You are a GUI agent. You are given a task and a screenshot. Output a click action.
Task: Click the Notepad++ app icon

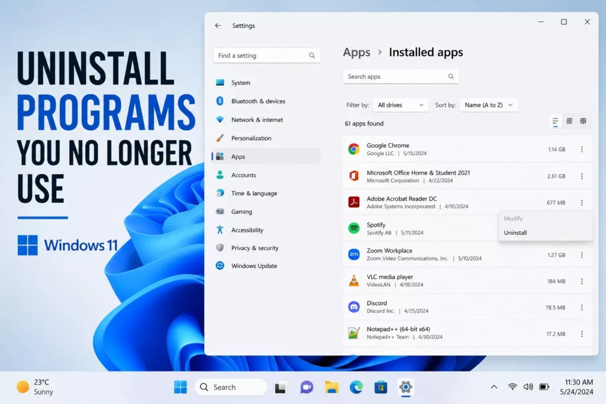354,333
